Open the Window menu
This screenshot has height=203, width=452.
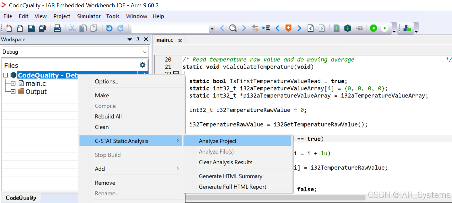pos(137,16)
